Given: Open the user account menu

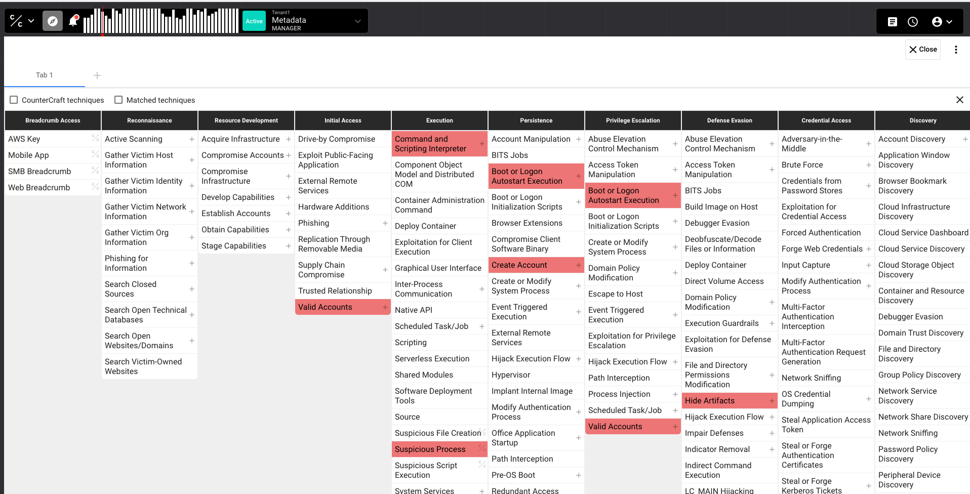Looking at the screenshot, I should [x=942, y=22].
